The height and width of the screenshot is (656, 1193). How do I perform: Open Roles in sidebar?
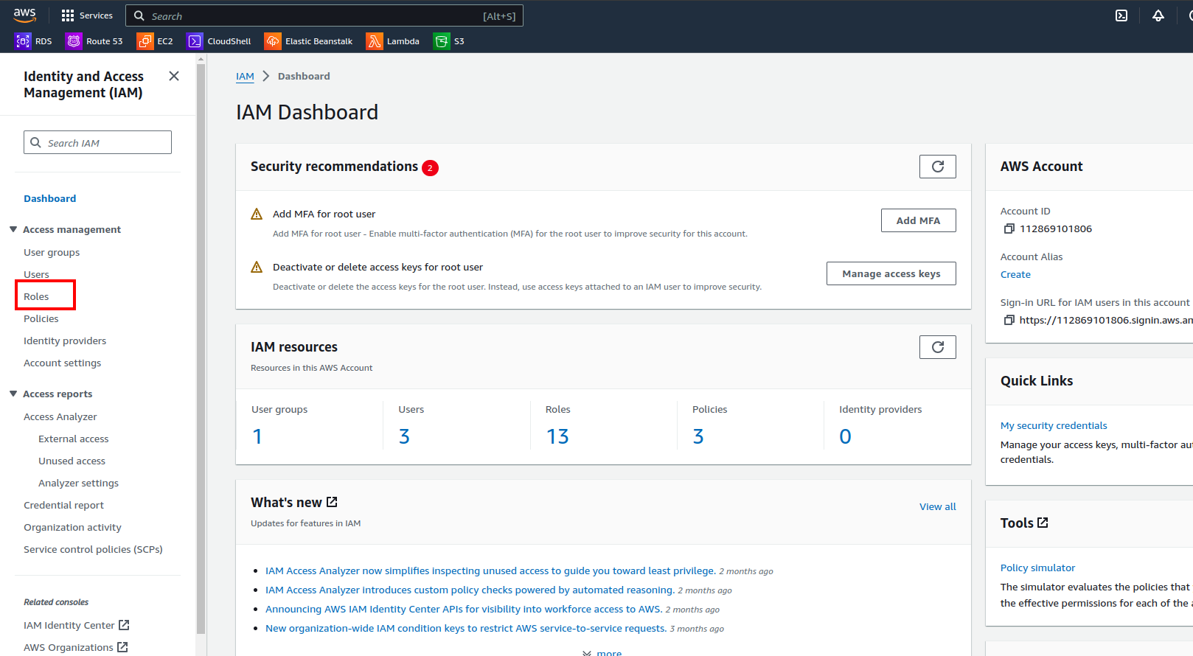pos(36,296)
